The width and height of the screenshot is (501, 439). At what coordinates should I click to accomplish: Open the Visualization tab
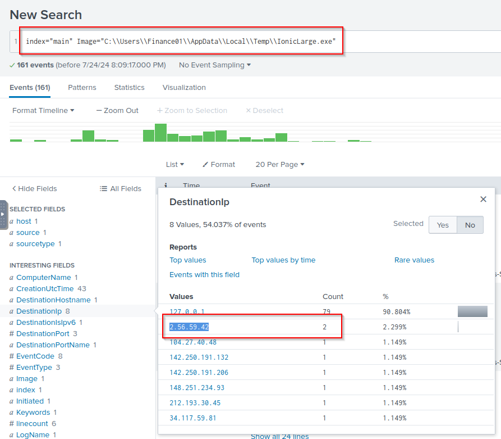tap(184, 88)
